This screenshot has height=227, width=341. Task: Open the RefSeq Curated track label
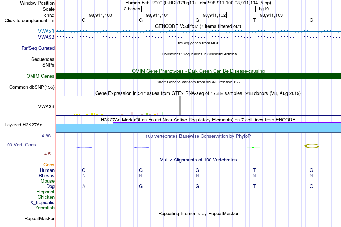pos(38,48)
